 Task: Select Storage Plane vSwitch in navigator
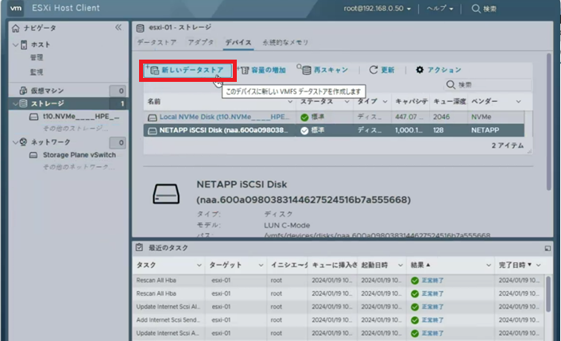click(x=79, y=155)
